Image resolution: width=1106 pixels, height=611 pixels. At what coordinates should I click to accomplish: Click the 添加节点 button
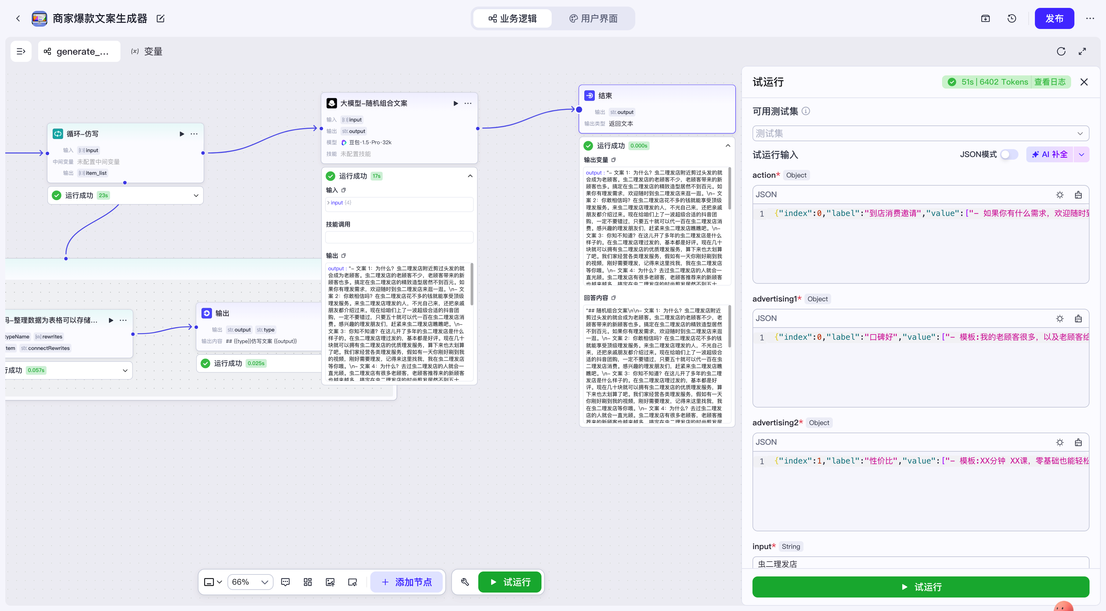pyautogui.click(x=406, y=582)
